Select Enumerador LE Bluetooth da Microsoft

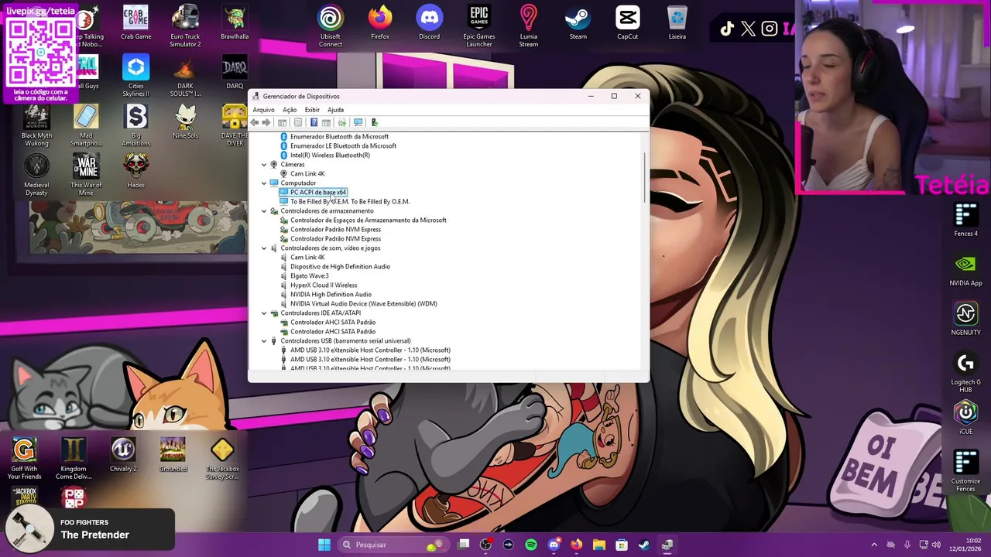(x=343, y=146)
